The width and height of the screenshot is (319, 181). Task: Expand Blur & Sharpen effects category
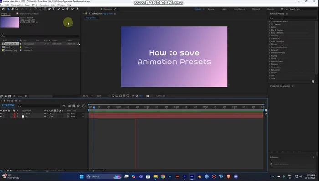270,30
